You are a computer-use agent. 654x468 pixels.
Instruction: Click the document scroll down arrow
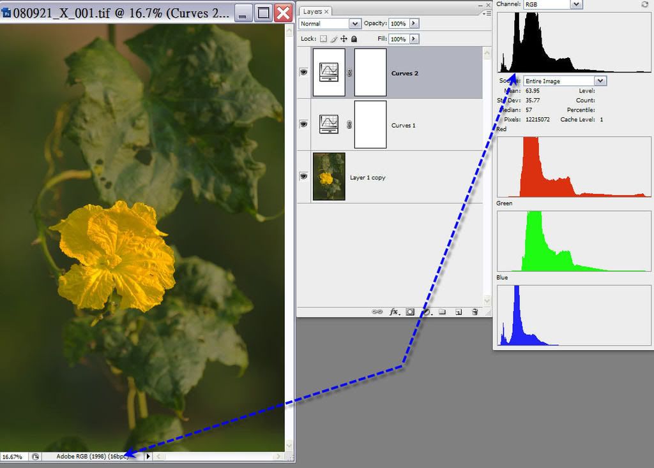point(289,446)
